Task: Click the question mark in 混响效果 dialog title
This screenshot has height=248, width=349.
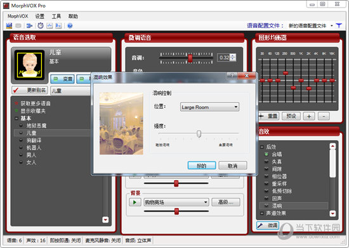Action: pyautogui.click(x=232, y=75)
